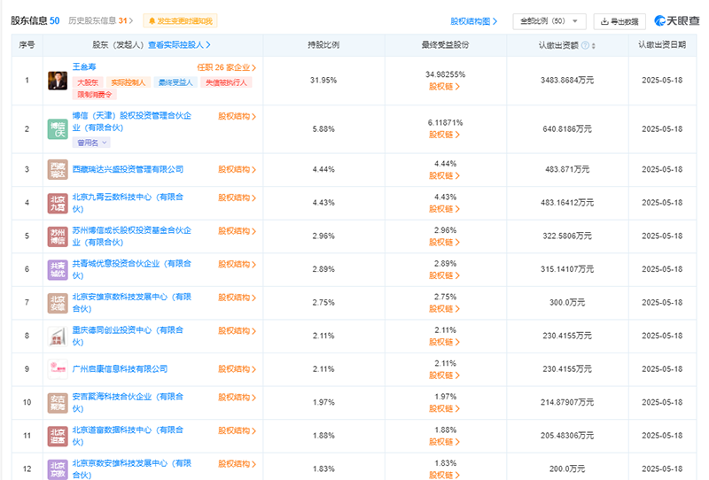This screenshot has height=480, width=709.
Task: Open 股权链 under 2.75% for 北京安雄
Action: tap(445, 309)
